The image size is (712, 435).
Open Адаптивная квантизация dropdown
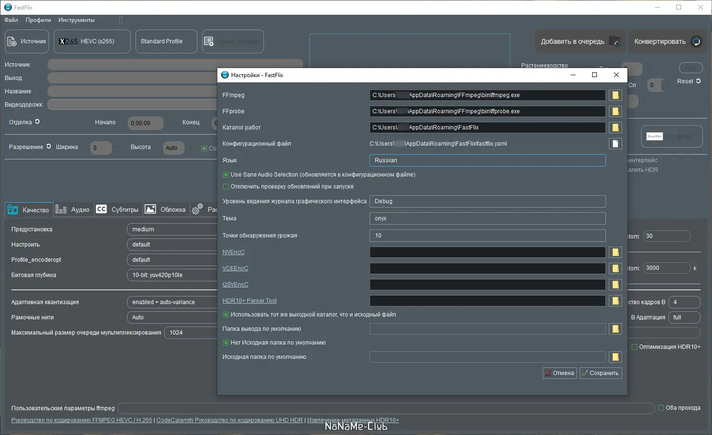tap(172, 302)
